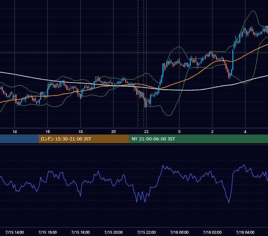The image size is (268, 236).
Task: Click the 7/16 04:00 date label
Action: click(245, 232)
